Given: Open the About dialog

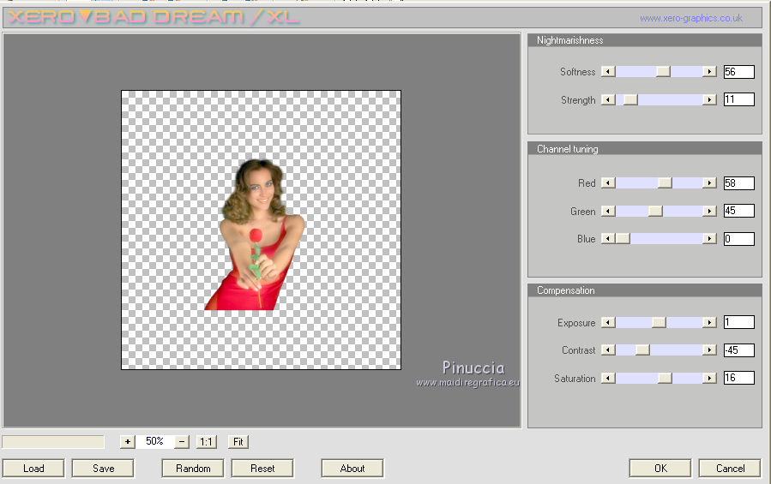Looking at the screenshot, I should coord(352,469).
